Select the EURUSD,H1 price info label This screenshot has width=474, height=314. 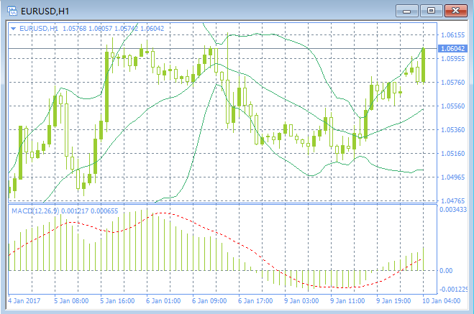91,29
